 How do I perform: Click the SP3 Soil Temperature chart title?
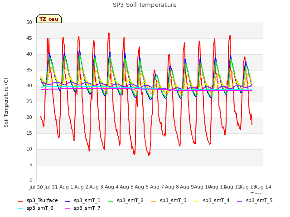coord(145,5)
